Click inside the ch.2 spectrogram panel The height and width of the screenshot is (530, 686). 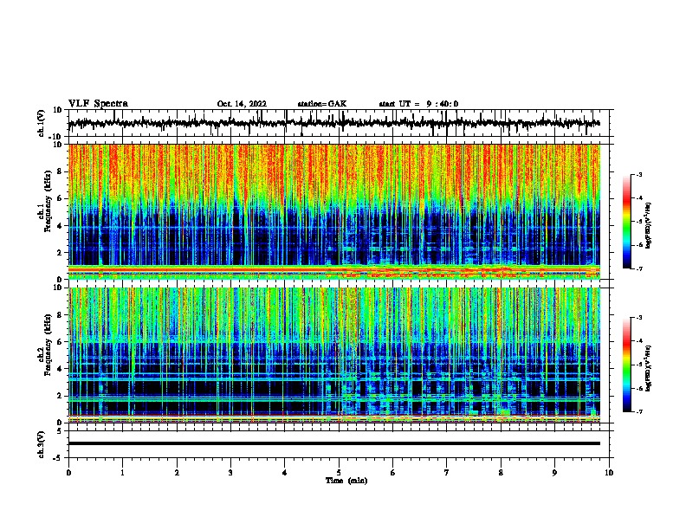tap(334, 355)
